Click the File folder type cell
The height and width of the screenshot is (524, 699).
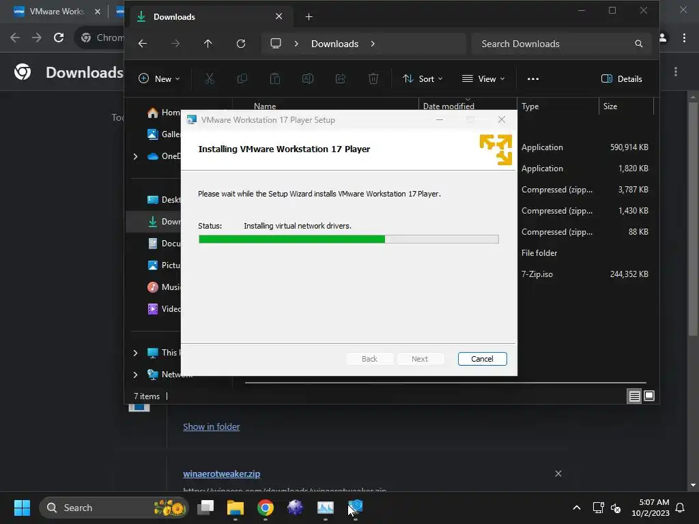pos(539,252)
